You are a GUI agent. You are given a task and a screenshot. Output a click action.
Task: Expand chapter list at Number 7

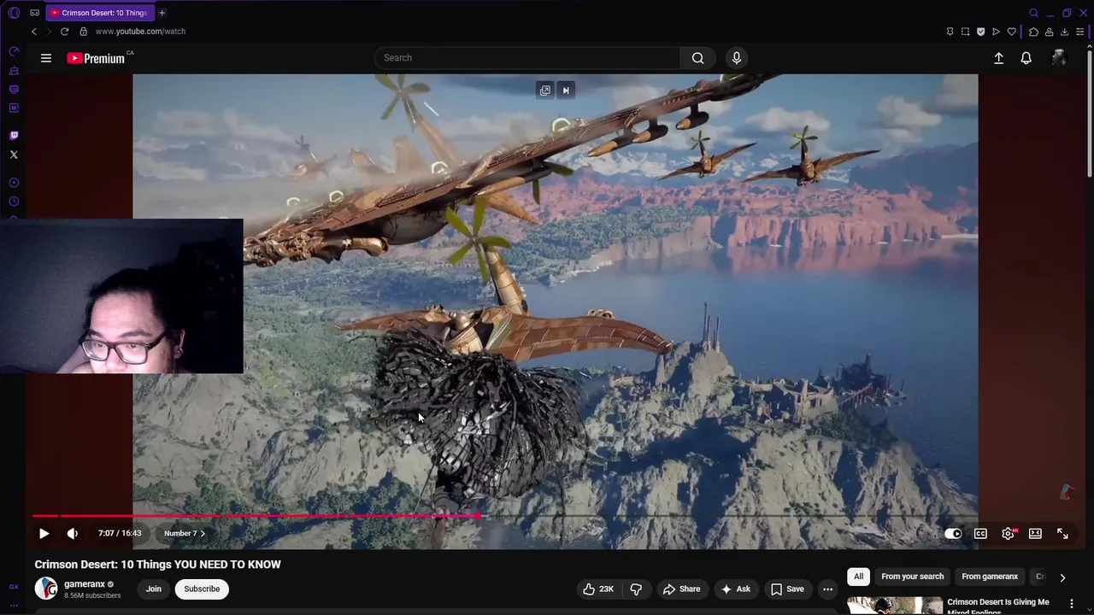[184, 533]
